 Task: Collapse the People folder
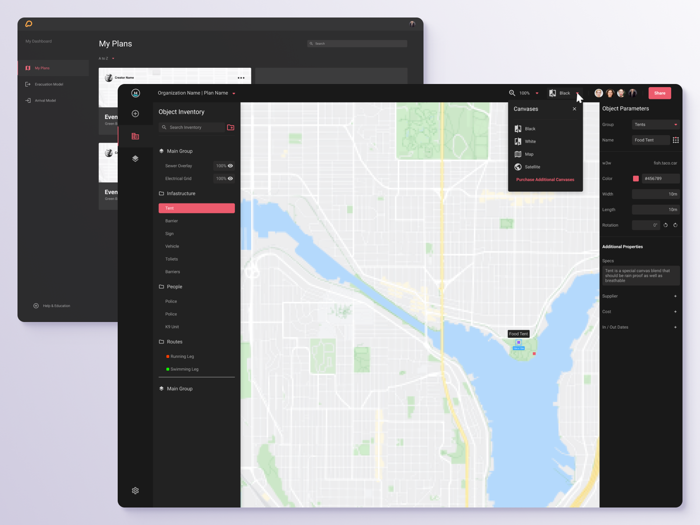pos(171,287)
